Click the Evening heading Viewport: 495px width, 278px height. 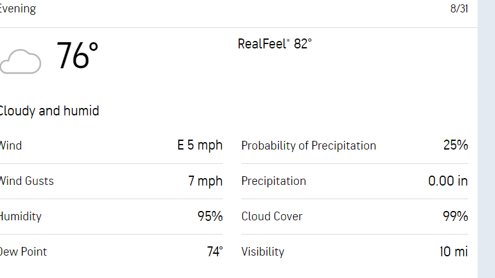[x=18, y=9]
